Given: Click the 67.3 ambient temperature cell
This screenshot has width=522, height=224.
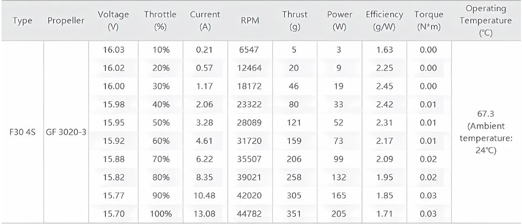Looking at the screenshot, I should (x=486, y=132).
